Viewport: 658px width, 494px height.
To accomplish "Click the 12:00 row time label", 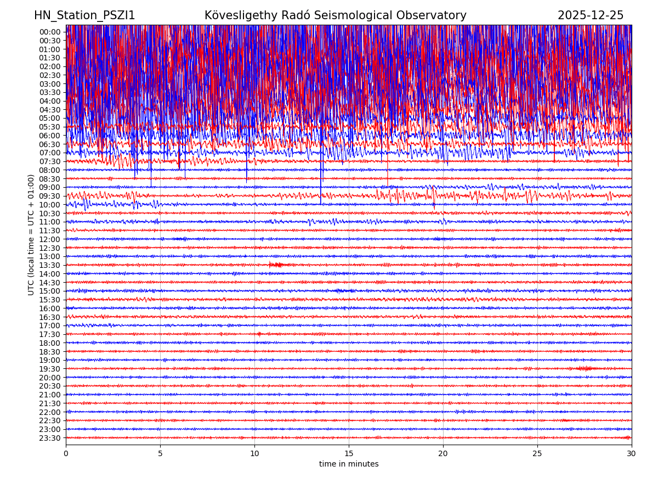I will 49,239.
